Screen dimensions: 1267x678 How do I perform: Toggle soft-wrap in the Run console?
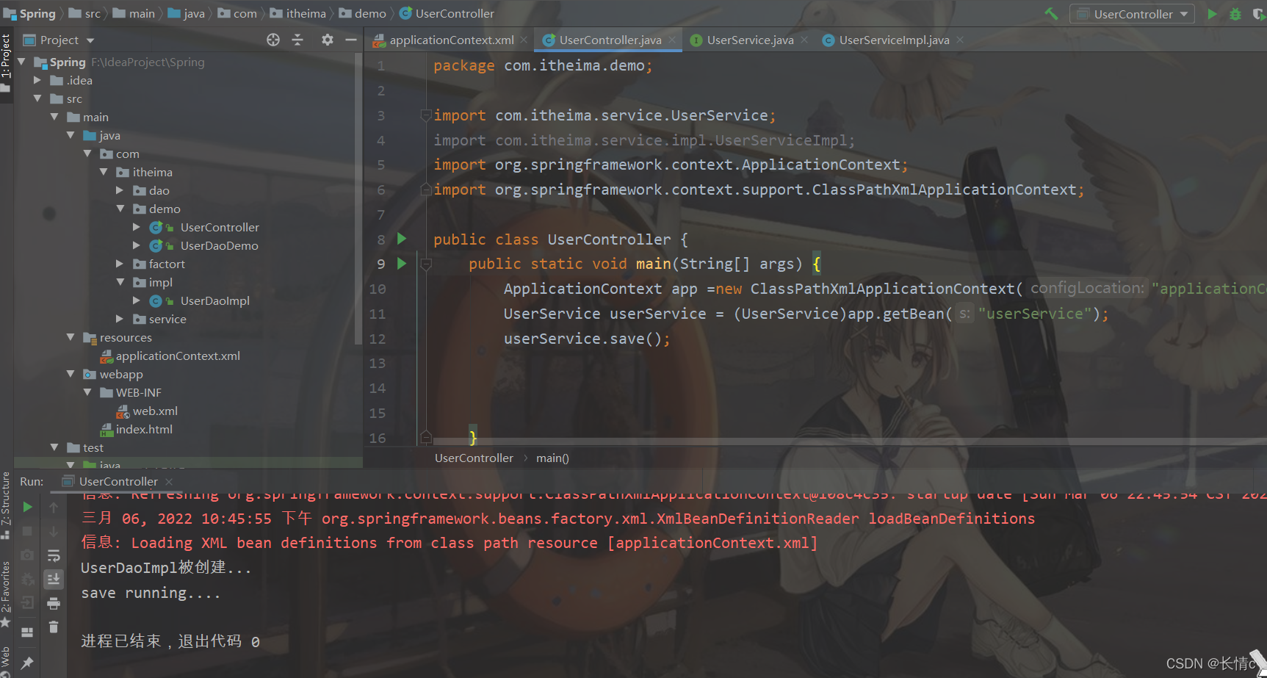pyautogui.click(x=54, y=555)
